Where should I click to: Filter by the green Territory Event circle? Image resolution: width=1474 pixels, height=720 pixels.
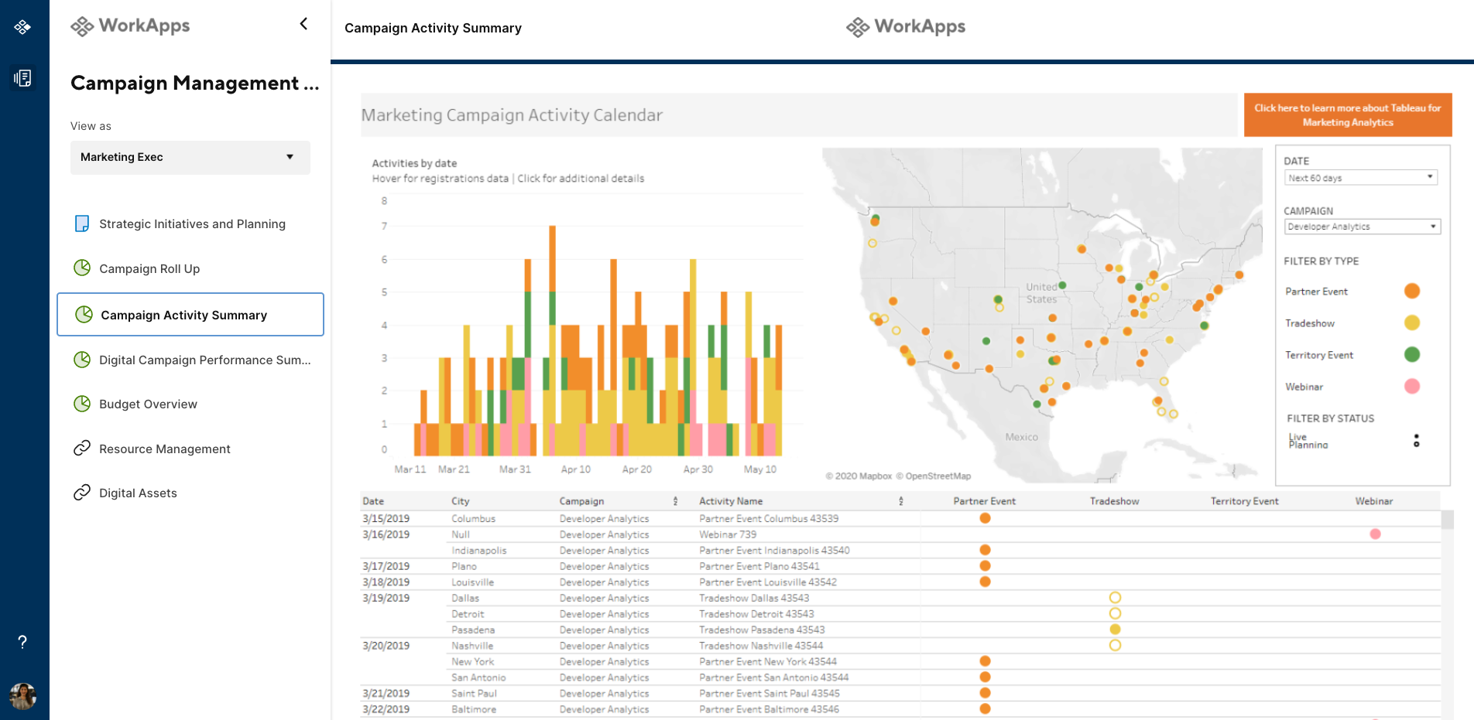coord(1412,354)
